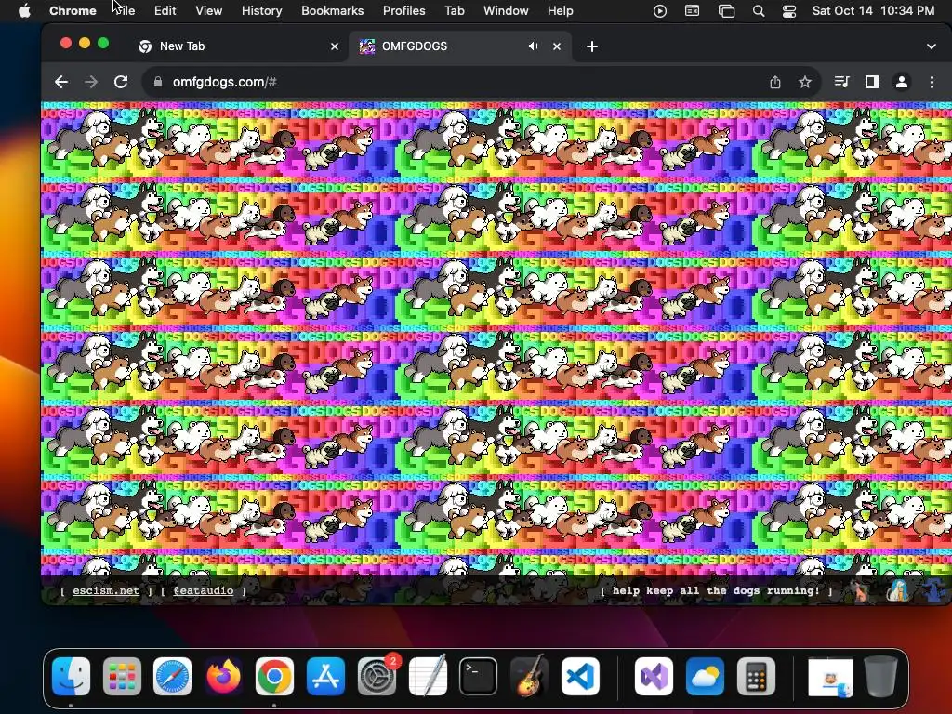This screenshot has width=952, height=714.
Task: Open Spotlight search
Action: pyautogui.click(x=759, y=11)
